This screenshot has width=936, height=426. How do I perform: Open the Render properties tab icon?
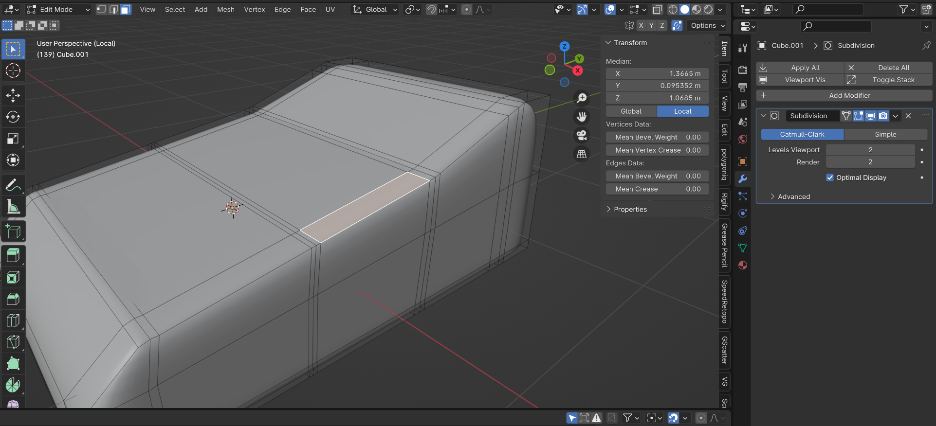click(x=743, y=70)
